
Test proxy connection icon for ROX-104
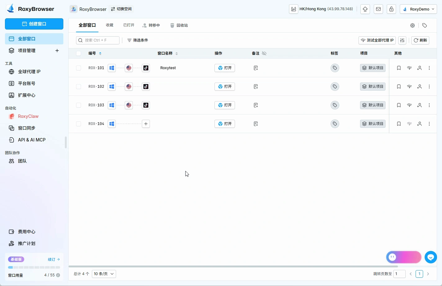409,124
